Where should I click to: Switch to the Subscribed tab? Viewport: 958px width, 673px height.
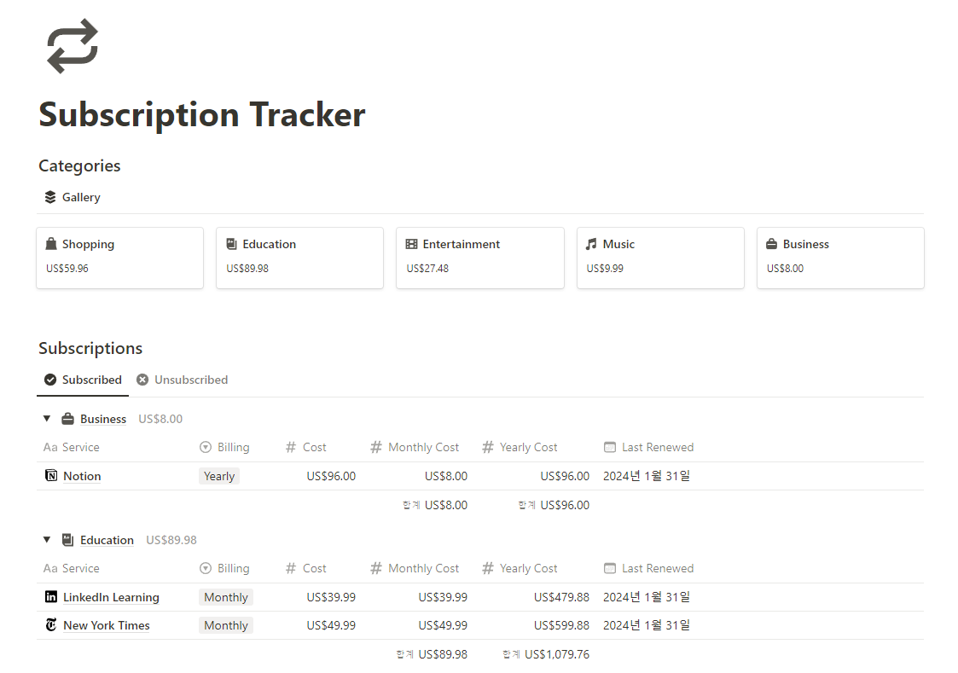83,380
